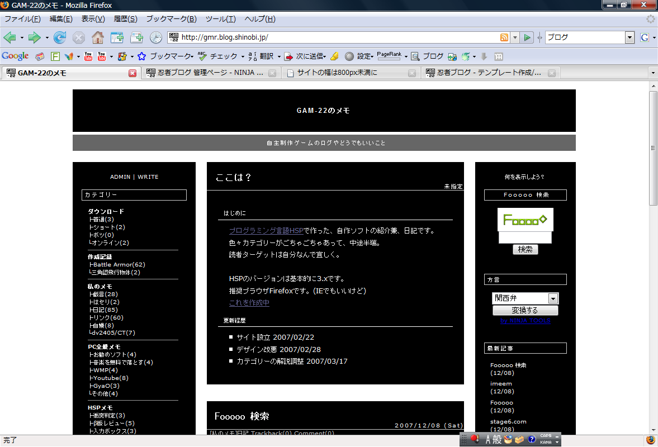Screen dimensions: 658x447
Task: Open the WRITE link in left sidebar
Action: point(148,177)
